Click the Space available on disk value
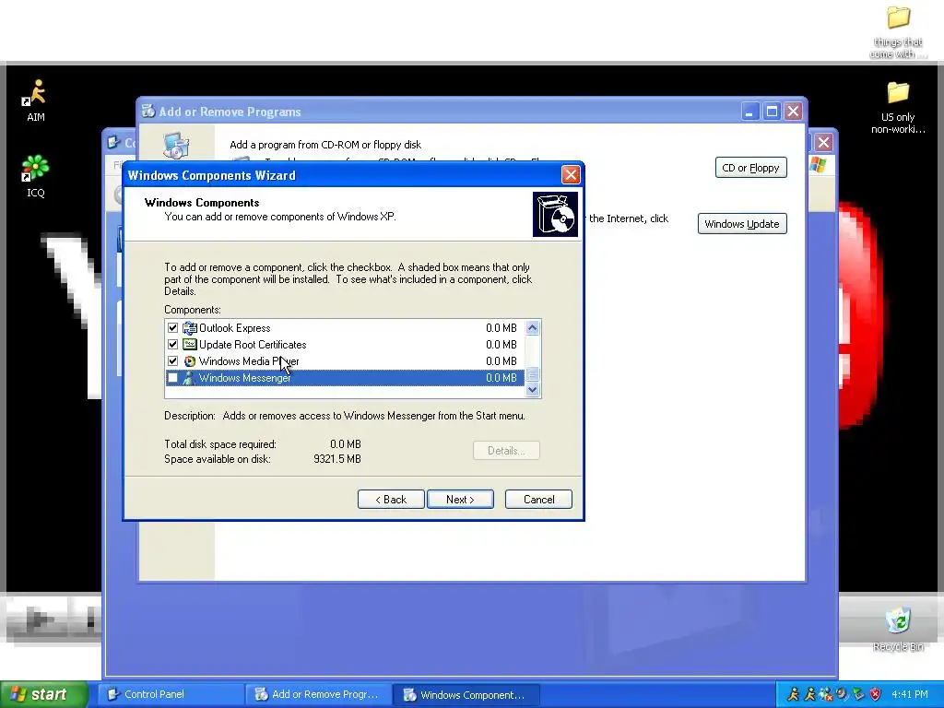The height and width of the screenshot is (708, 944). coord(337,459)
